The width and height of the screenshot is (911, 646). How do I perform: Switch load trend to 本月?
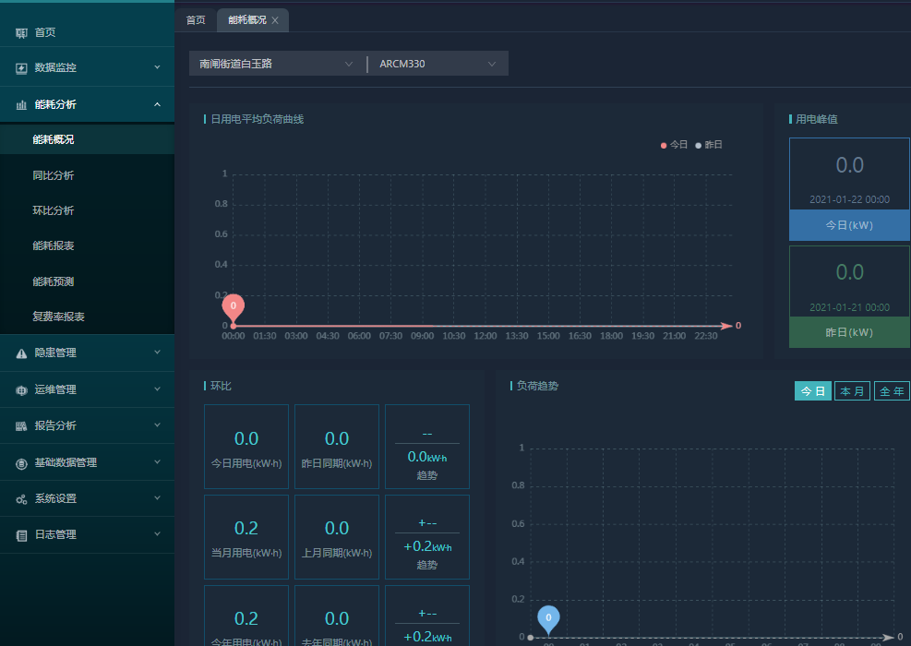coord(852,391)
